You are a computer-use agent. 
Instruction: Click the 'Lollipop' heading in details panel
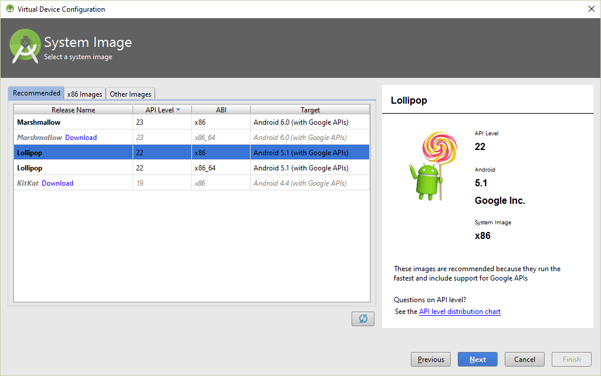click(409, 101)
